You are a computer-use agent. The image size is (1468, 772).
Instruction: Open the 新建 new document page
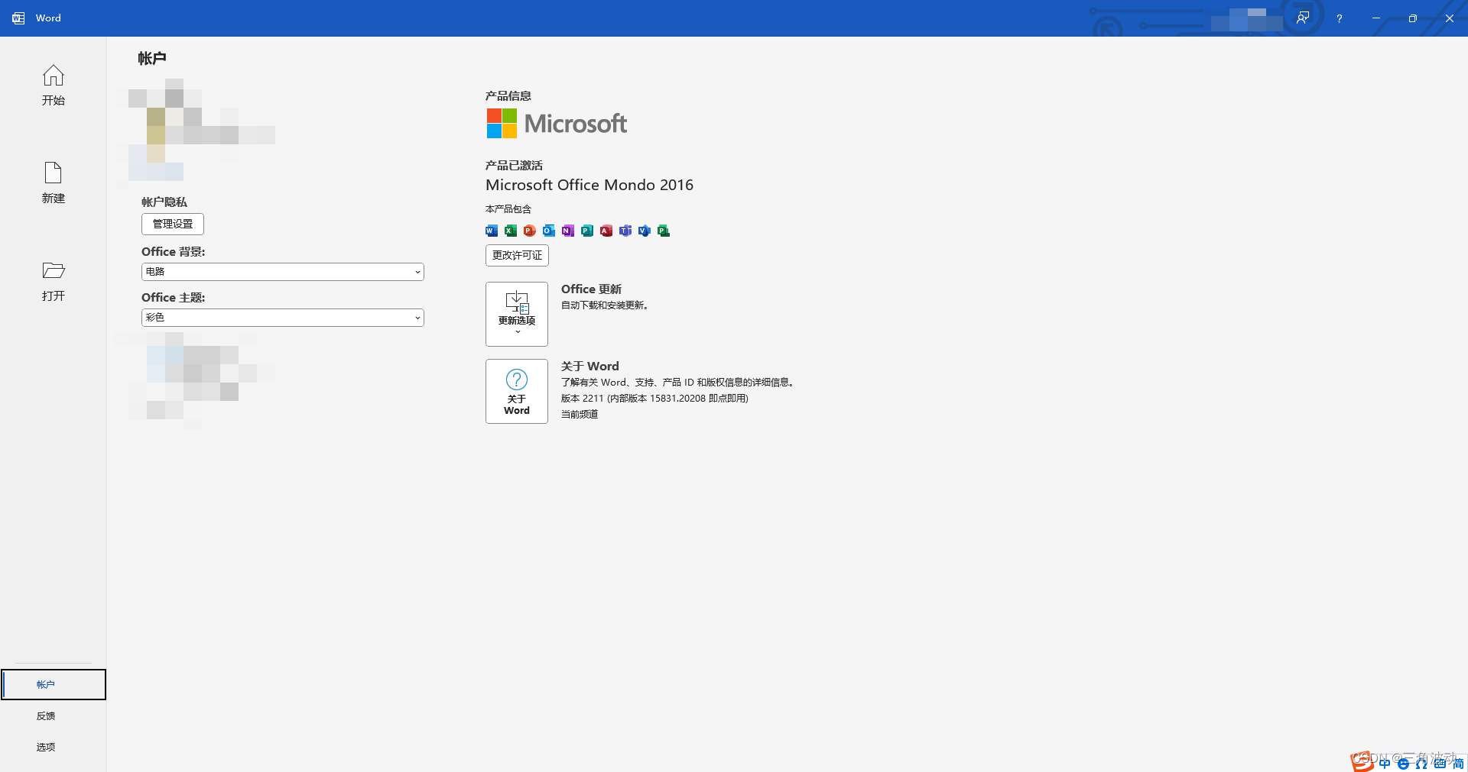pos(53,183)
